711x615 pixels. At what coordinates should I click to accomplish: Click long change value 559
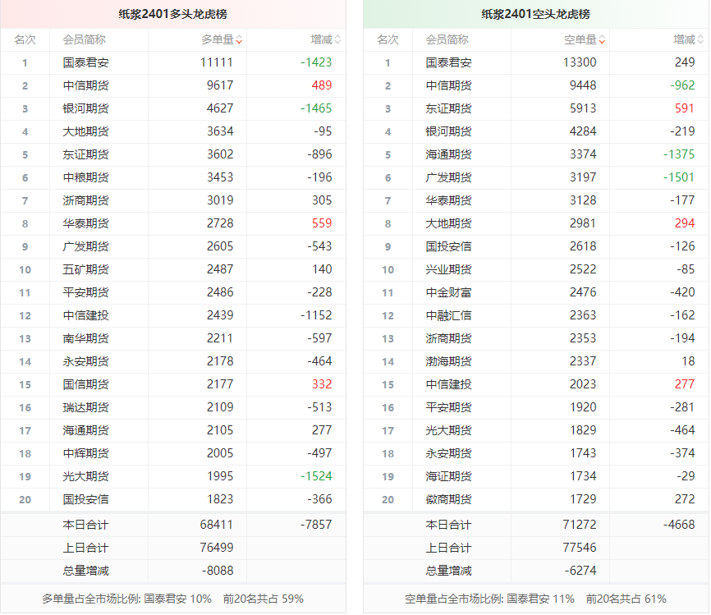pos(322,223)
